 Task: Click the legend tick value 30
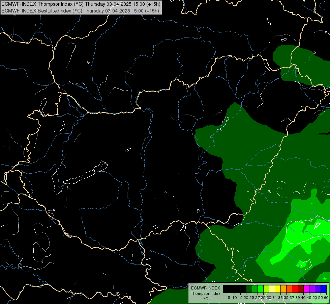point(269,298)
